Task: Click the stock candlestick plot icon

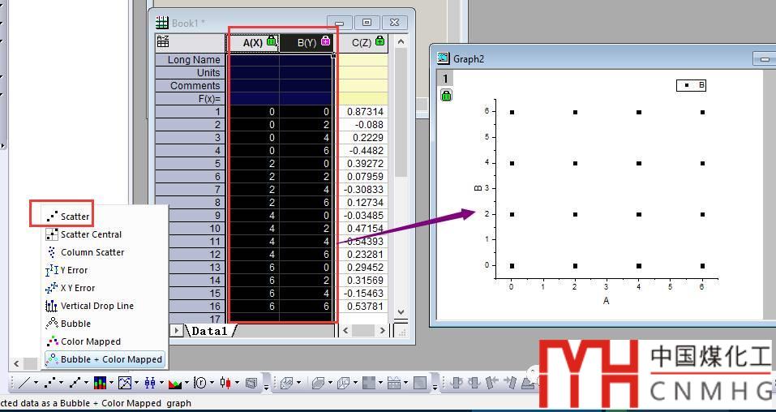Action: click(x=225, y=383)
